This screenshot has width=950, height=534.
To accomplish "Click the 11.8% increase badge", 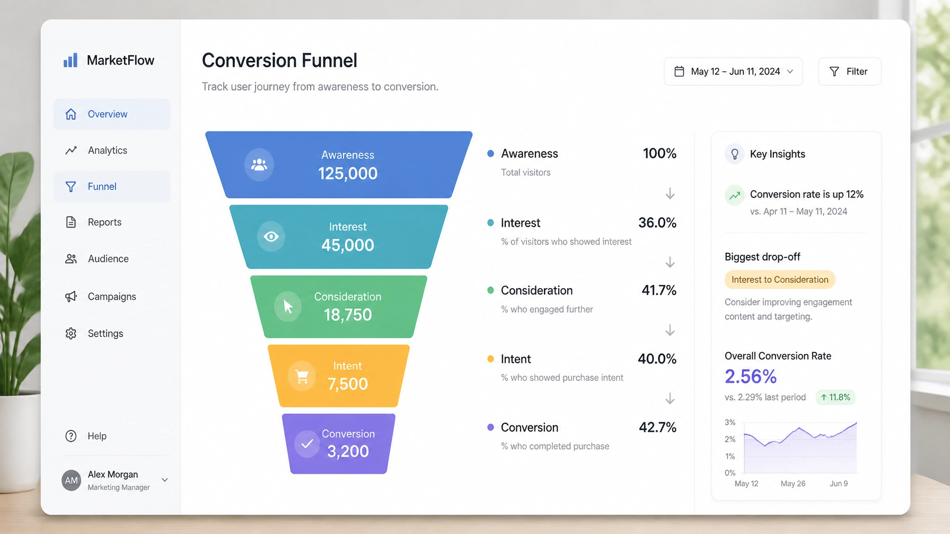I will (835, 397).
